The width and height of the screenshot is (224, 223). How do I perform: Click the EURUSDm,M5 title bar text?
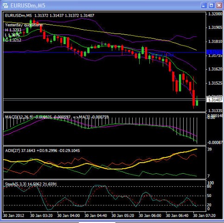point(28,6)
